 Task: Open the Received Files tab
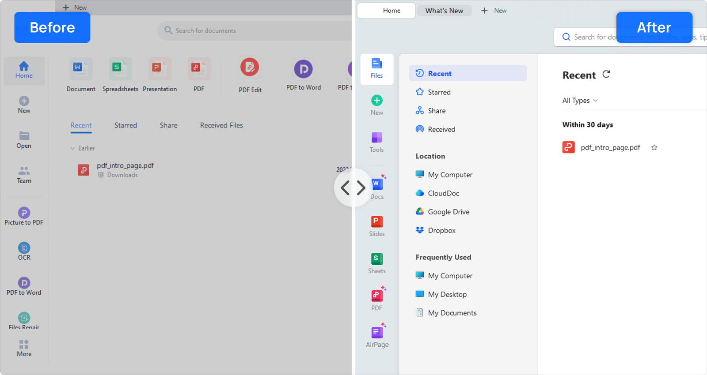click(x=221, y=125)
